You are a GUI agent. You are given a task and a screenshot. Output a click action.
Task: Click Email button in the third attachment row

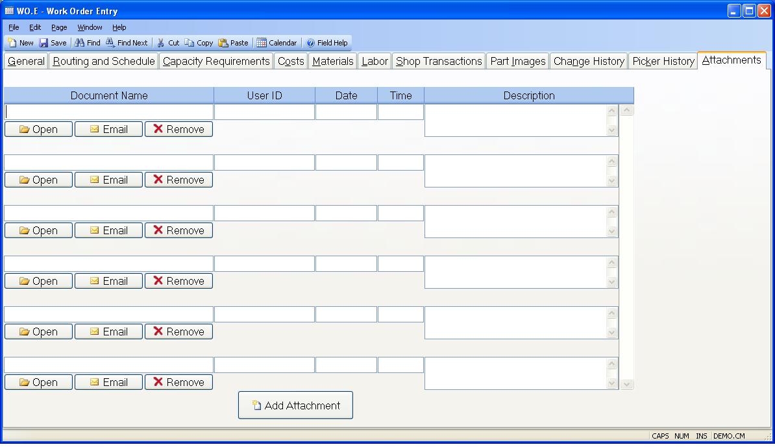pyautogui.click(x=108, y=230)
